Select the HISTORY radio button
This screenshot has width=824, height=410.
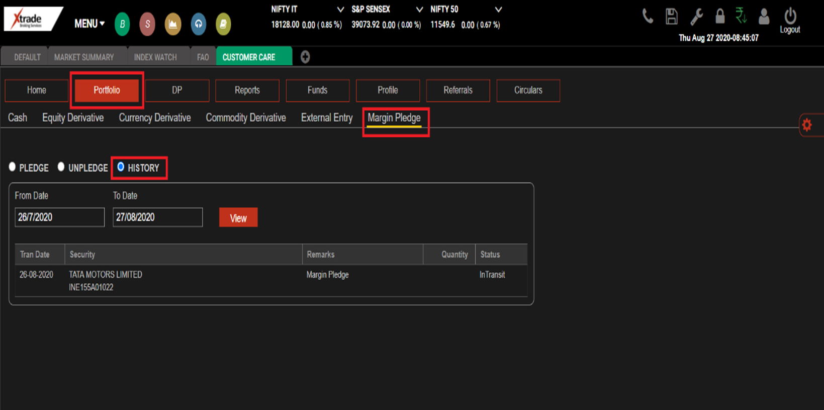pyautogui.click(x=121, y=167)
